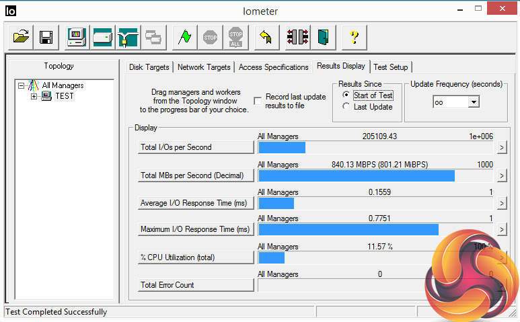Save test configuration floppy icon
Viewport: 520px width, 322px height.
click(x=46, y=37)
